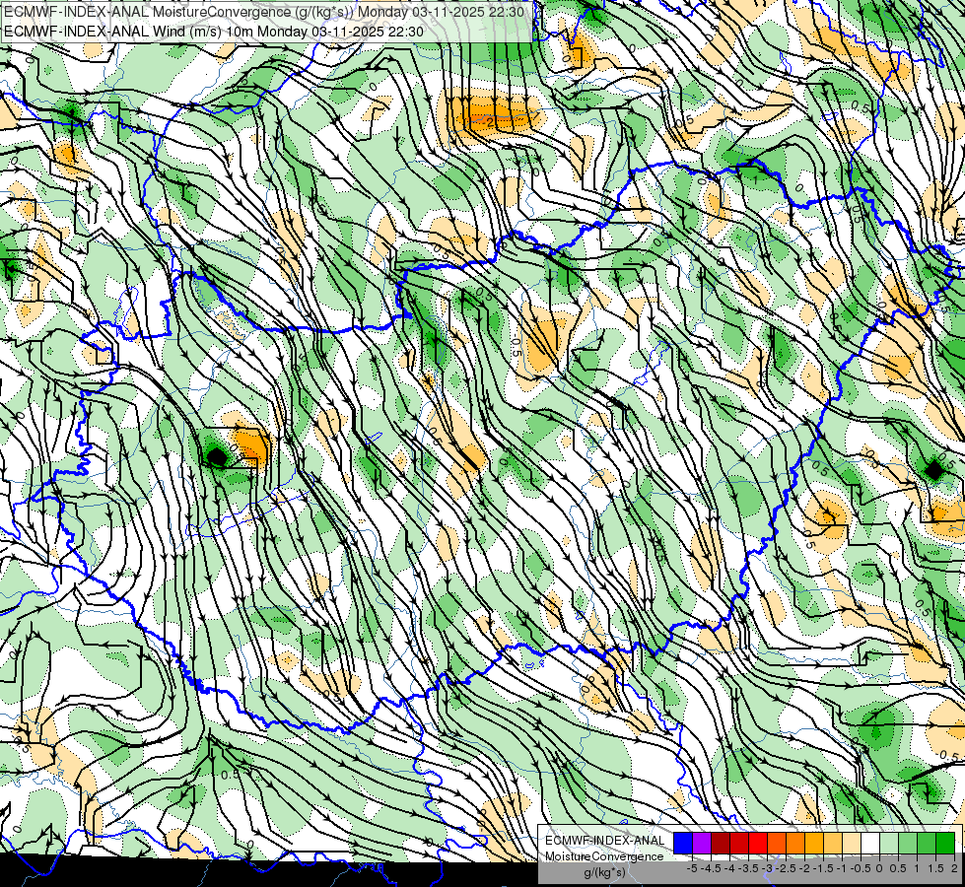The height and width of the screenshot is (887, 965).
Task: Click the ECMWF-INDEX-ANAL legend label
Action: point(605,841)
